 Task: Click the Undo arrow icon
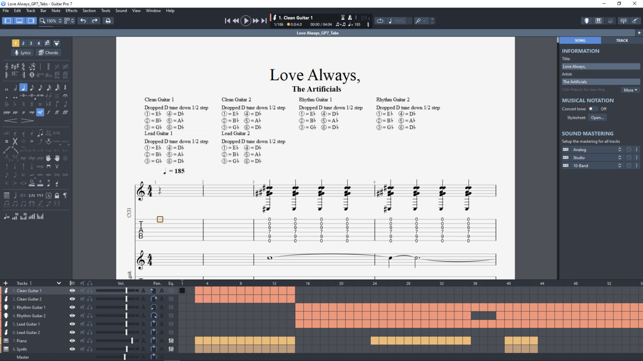pyautogui.click(x=83, y=21)
